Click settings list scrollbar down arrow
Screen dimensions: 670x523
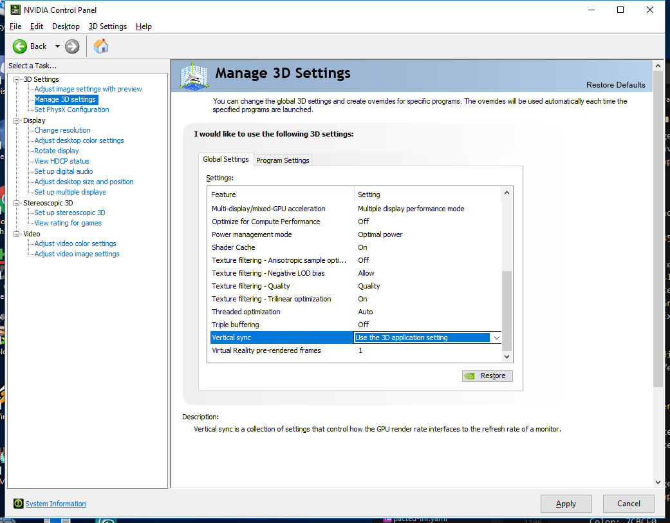tap(507, 357)
